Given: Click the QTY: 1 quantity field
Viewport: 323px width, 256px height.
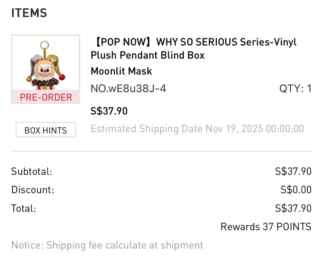Looking at the screenshot, I should tap(295, 89).
